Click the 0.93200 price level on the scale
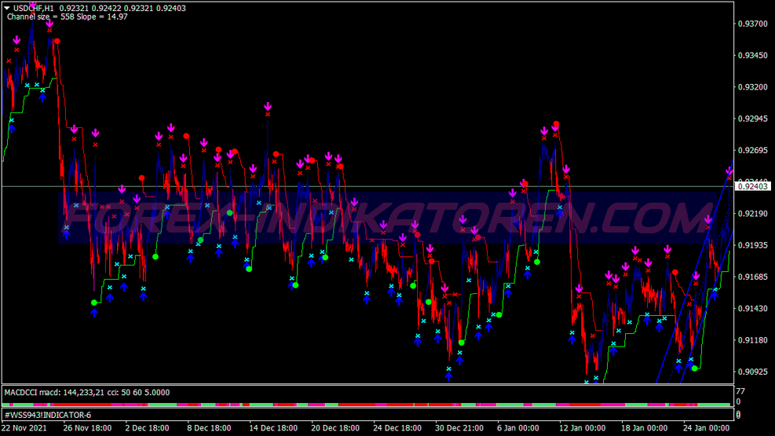This screenshot has height=436, width=775. click(x=753, y=87)
